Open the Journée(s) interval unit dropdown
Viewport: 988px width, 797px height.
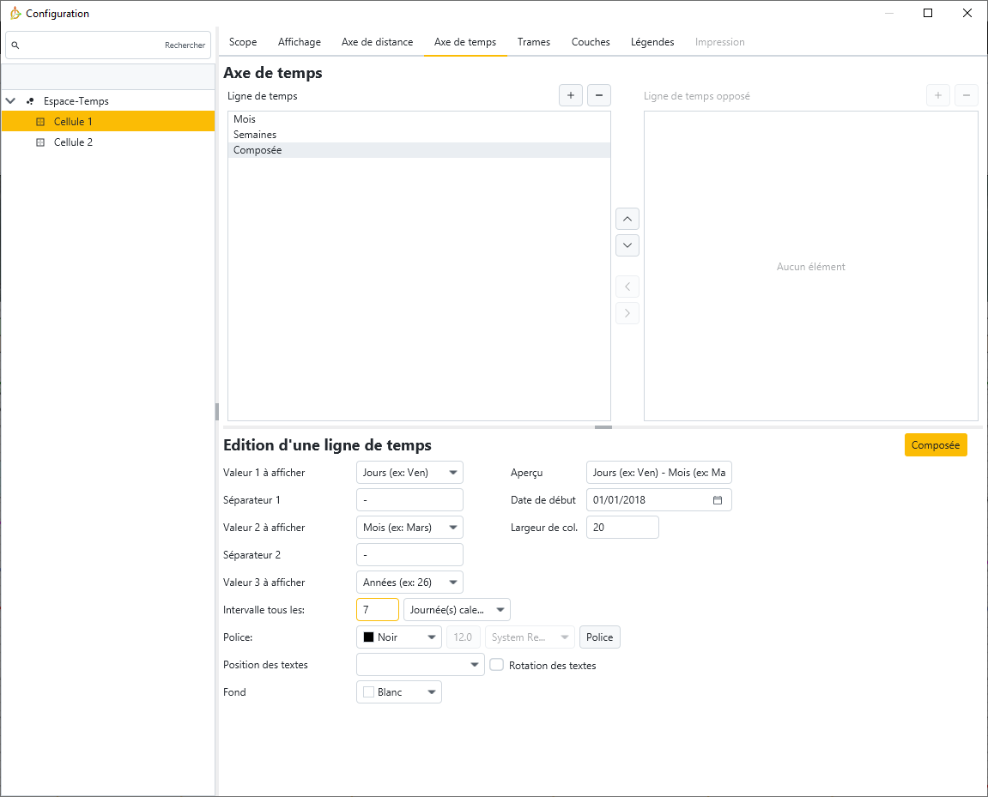[457, 610]
